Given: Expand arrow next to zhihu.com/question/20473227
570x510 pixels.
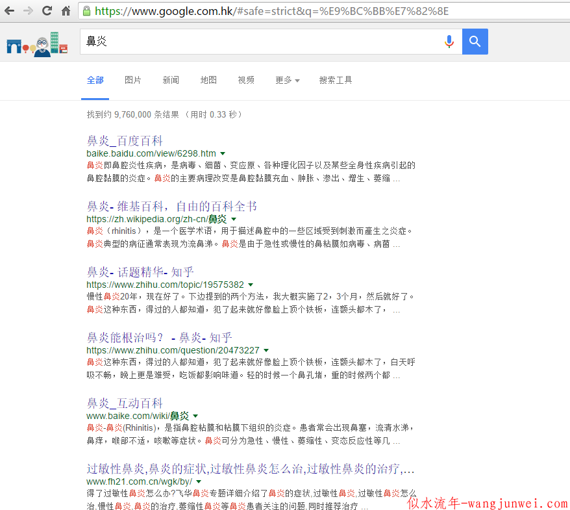Looking at the screenshot, I should click(x=266, y=350).
